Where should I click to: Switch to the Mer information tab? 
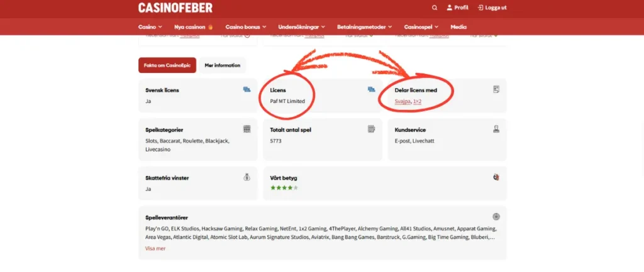pos(222,65)
